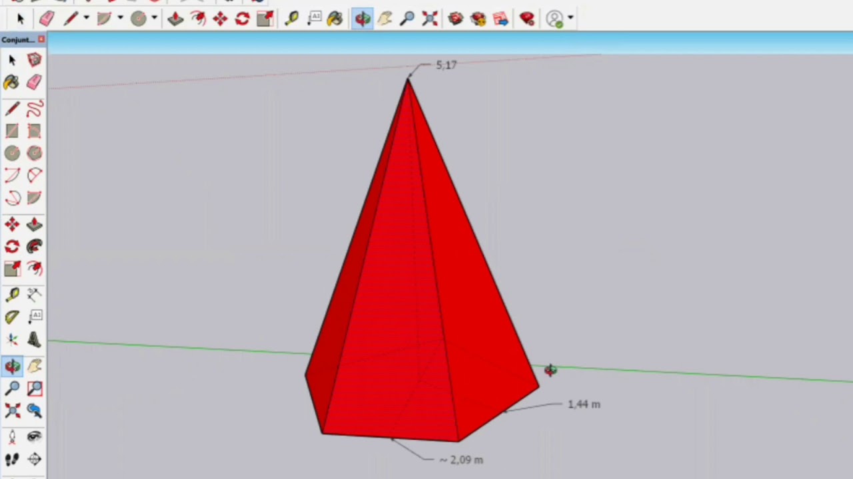Click the '1,44 m' dimension label
Image resolution: width=853 pixels, height=479 pixels.
click(584, 404)
